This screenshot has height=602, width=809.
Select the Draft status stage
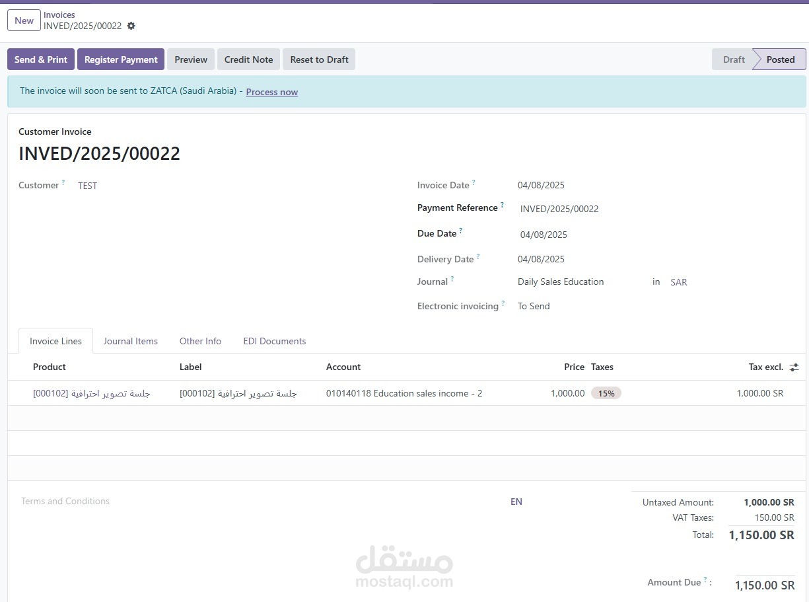(733, 59)
